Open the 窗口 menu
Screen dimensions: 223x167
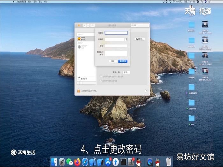pyautogui.click(x=40, y=2)
